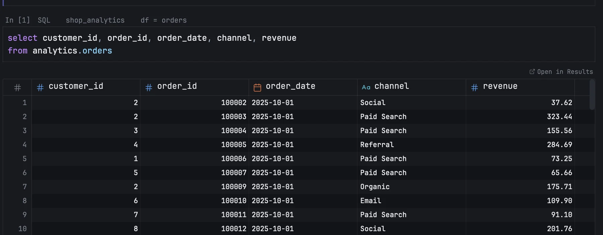Click the Referral channel cell

tap(411, 145)
